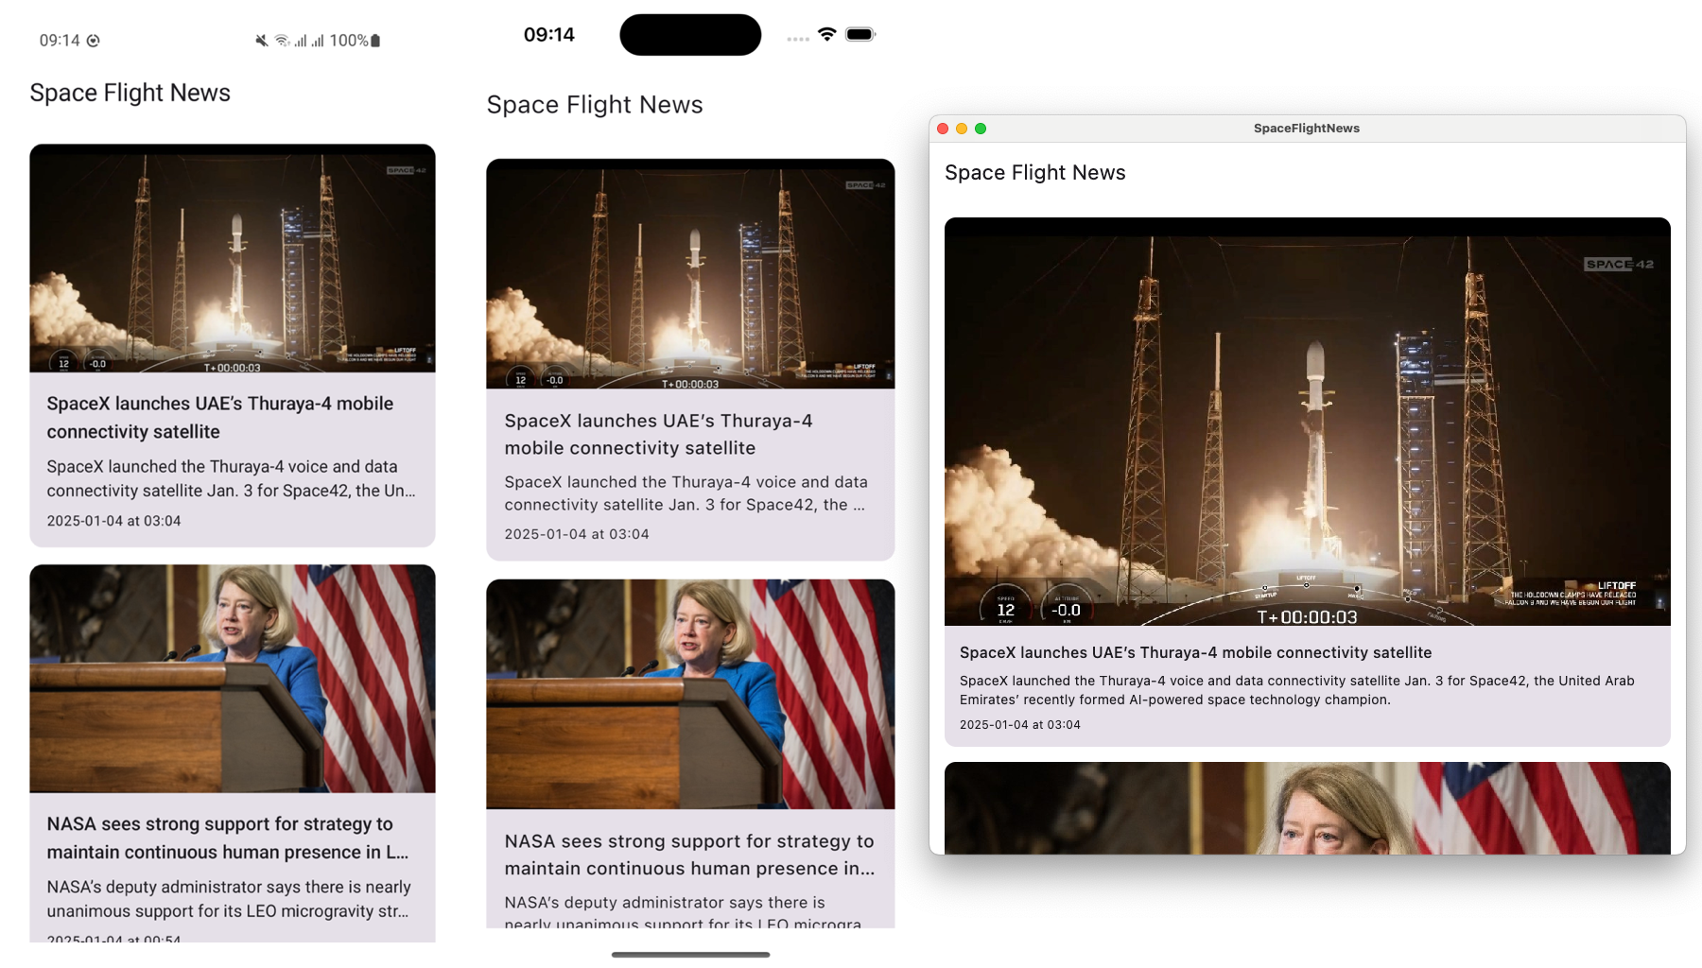Tap Android headline 'SpaceX launches UAE's Thuraya-4 mobile connectivity satellite'
Viewport: 1702px width, 968px height.
click(x=220, y=417)
